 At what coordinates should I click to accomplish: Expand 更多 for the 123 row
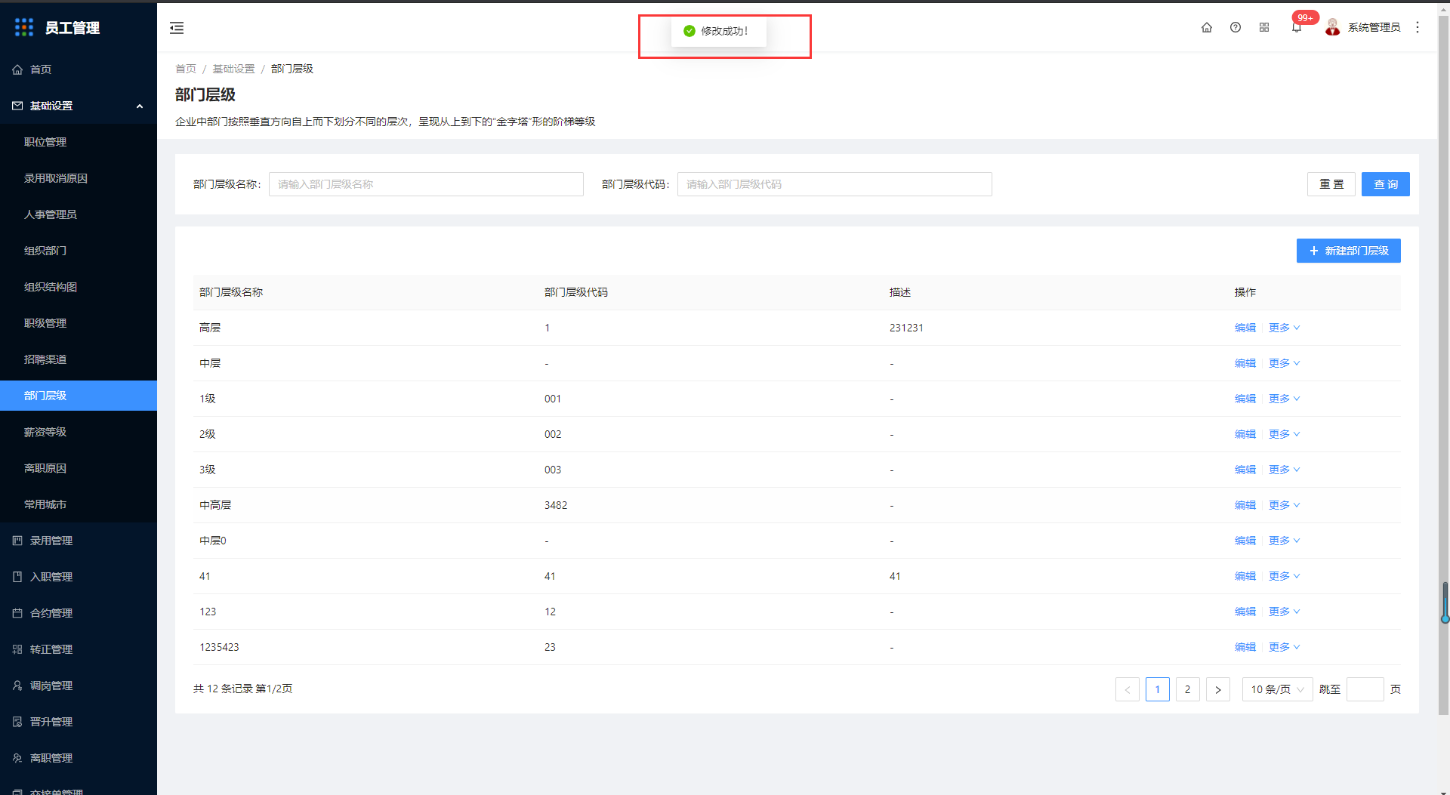click(x=1284, y=612)
